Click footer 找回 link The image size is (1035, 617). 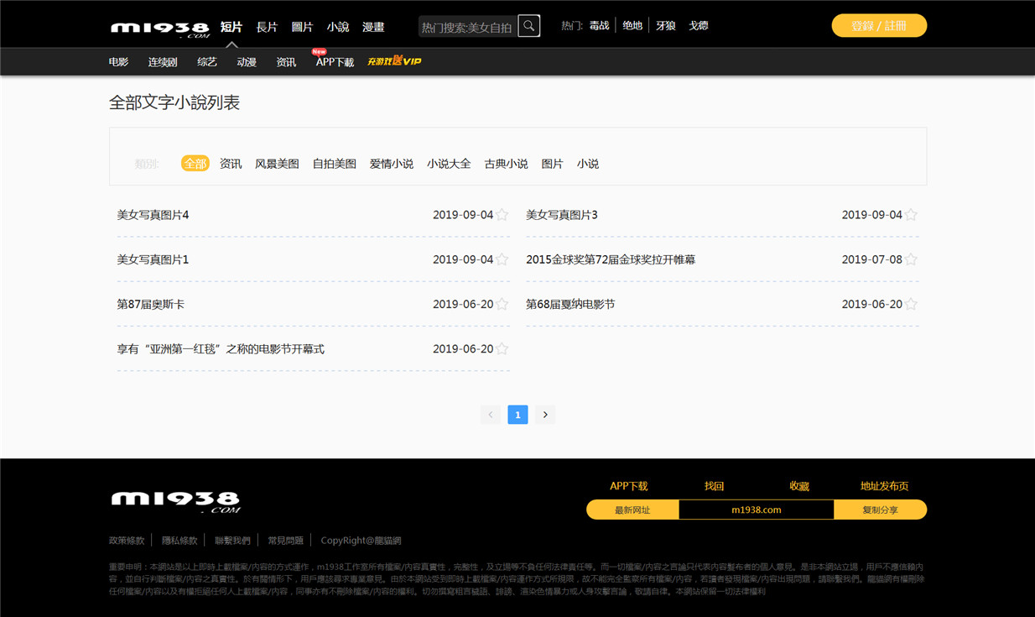(714, 486)
